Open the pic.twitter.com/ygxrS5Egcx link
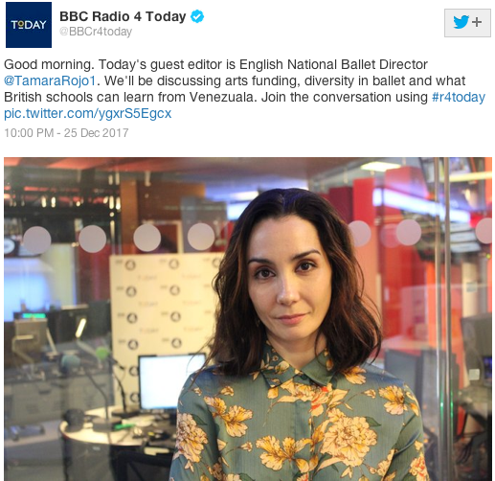This screenshot has width=495, height=481. coord(88,113)
